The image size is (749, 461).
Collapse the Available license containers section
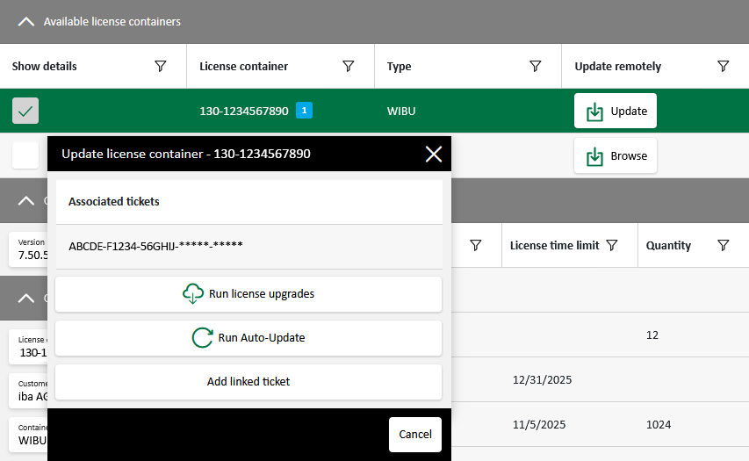26,22
